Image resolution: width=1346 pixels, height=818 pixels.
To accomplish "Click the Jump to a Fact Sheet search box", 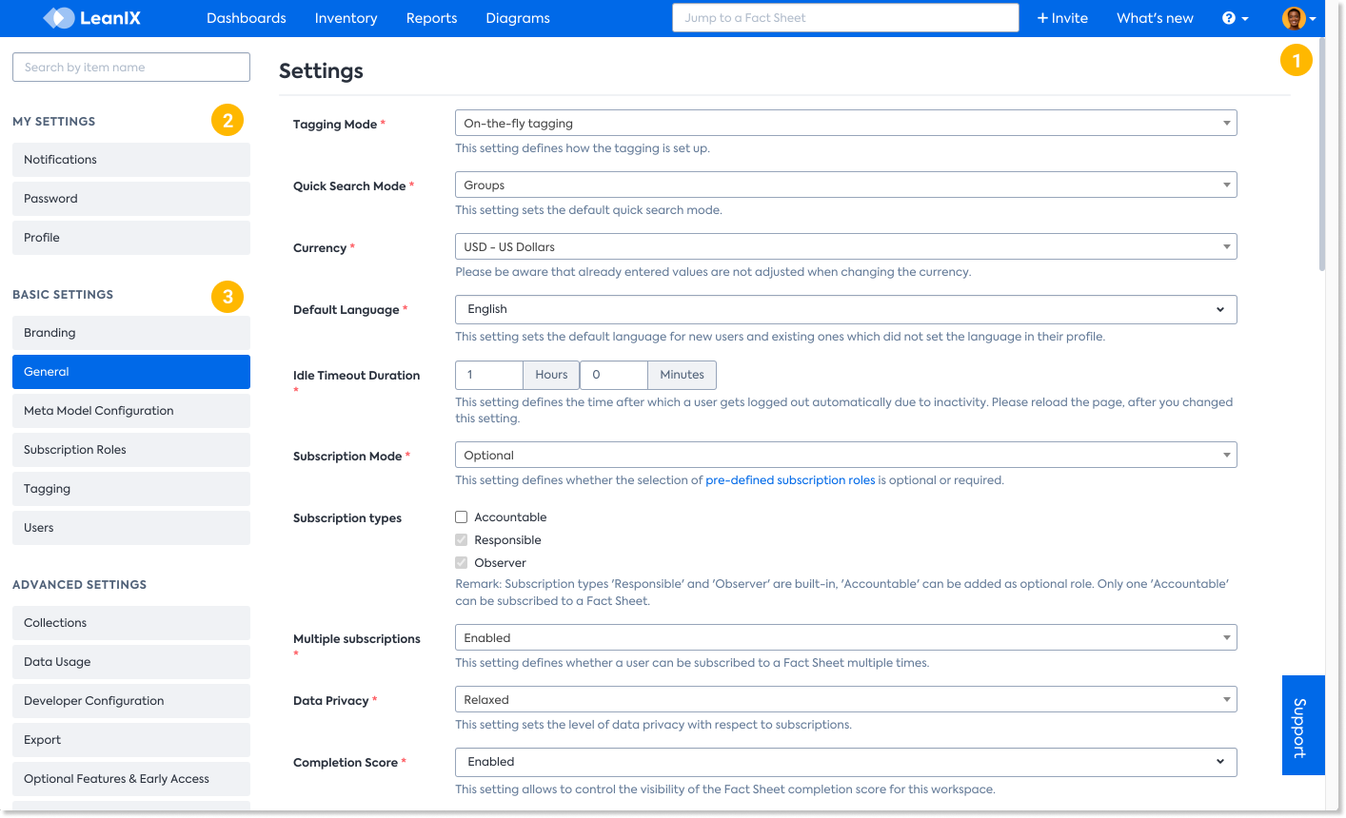I will click(x=845, y=18).
